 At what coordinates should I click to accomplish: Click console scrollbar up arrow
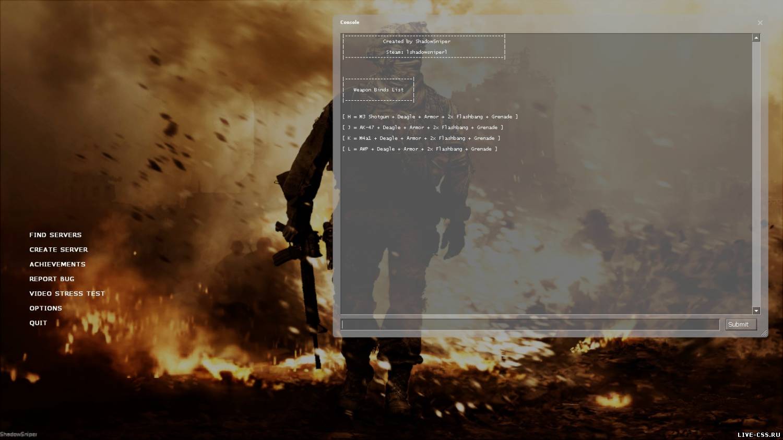click(x=756, y=38)
